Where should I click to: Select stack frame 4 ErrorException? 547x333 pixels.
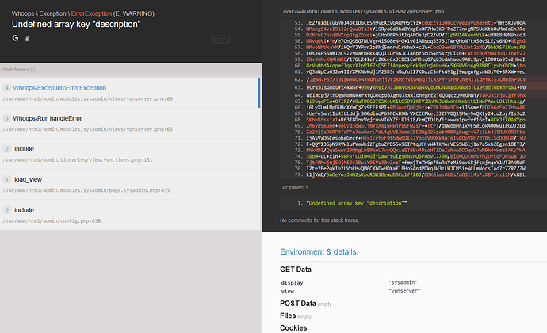[x=130, y=93]
